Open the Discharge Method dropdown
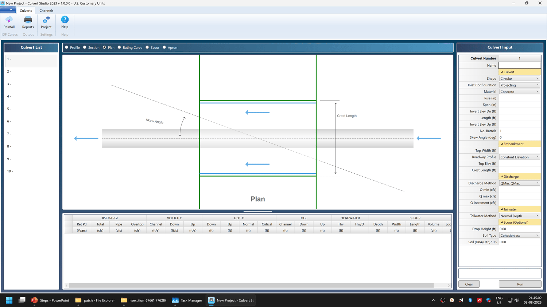The height and width of the screenshot is (307, 547). tap(520, 183)
